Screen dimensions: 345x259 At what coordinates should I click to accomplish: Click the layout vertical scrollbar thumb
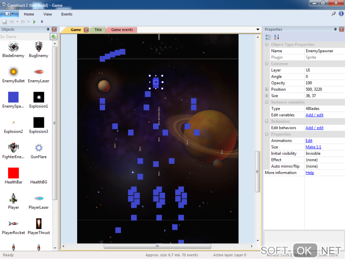click(257, 172)
